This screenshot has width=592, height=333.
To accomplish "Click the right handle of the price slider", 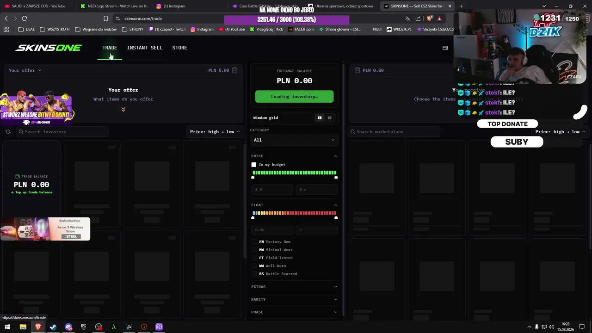I will [x=336, y=177].
